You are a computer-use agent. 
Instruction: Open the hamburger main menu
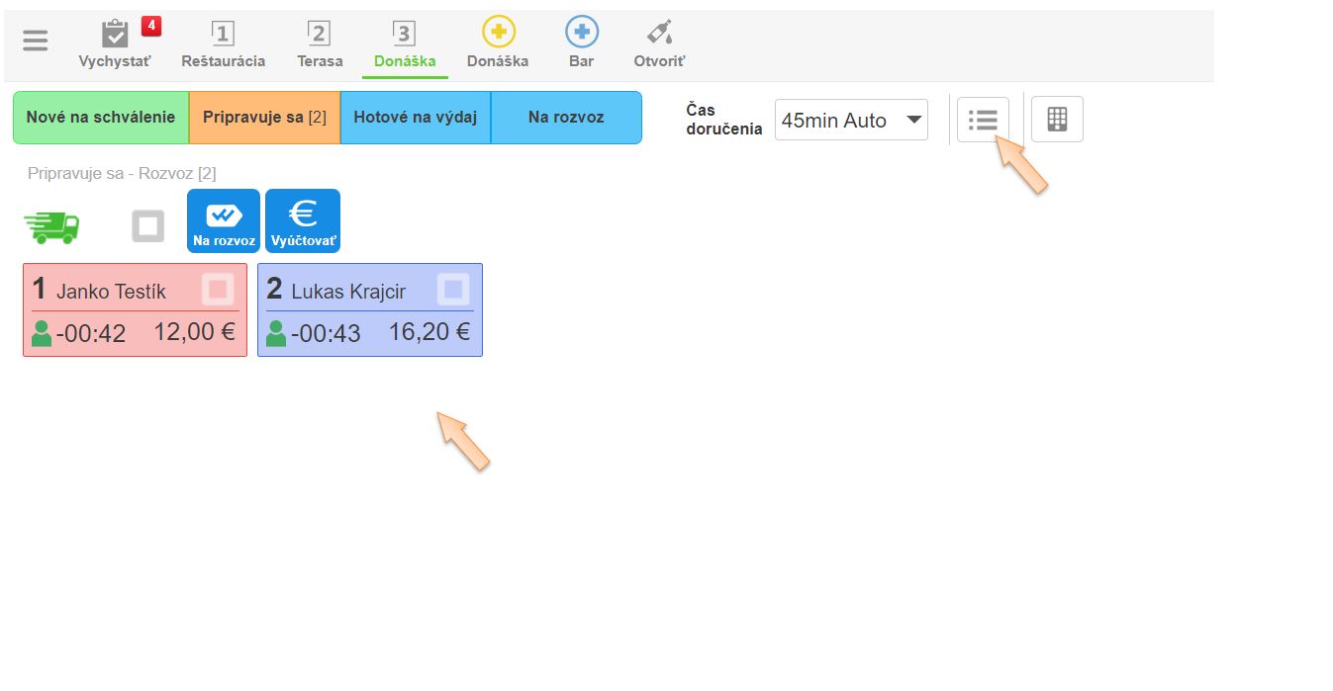click(x=36, y=41)
